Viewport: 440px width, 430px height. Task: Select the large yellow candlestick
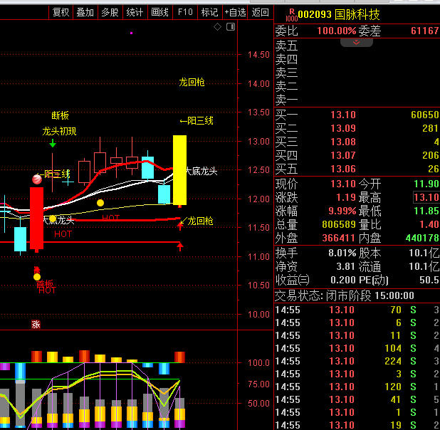[179, 169]
